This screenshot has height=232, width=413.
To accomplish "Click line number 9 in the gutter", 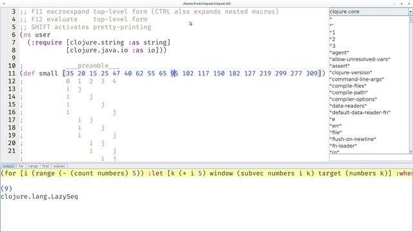I will [x=14, y=58].
